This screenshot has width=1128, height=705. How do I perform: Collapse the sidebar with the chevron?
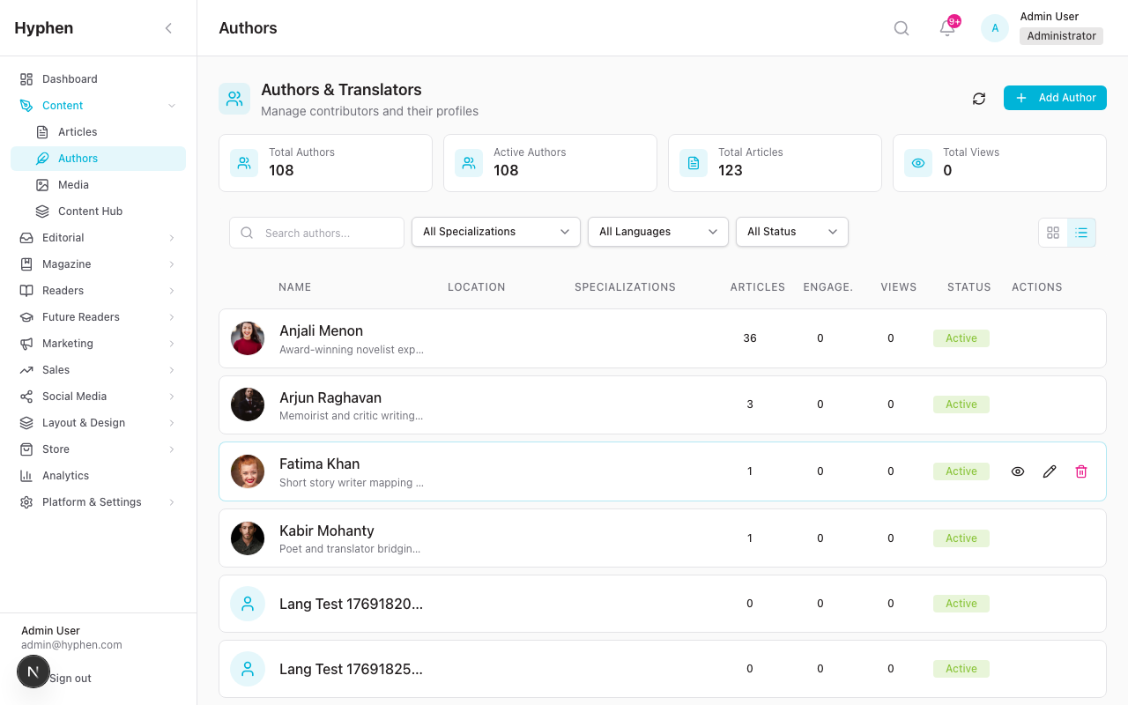pos(168,27)
